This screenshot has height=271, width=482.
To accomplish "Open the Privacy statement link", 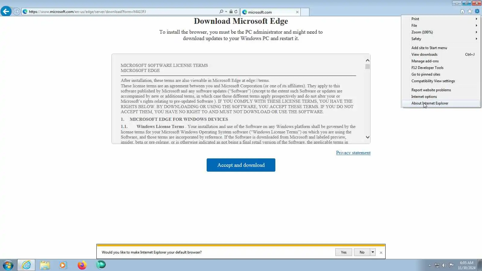I will click(x=353, y=153).
